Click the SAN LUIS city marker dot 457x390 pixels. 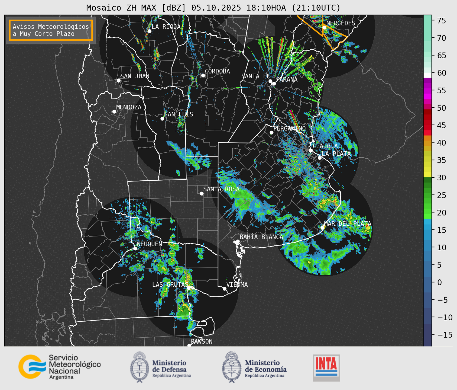point(162,119)
